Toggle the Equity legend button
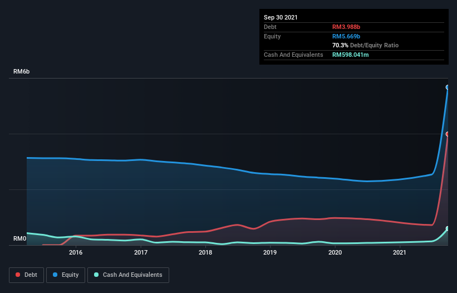 point(66,275)
